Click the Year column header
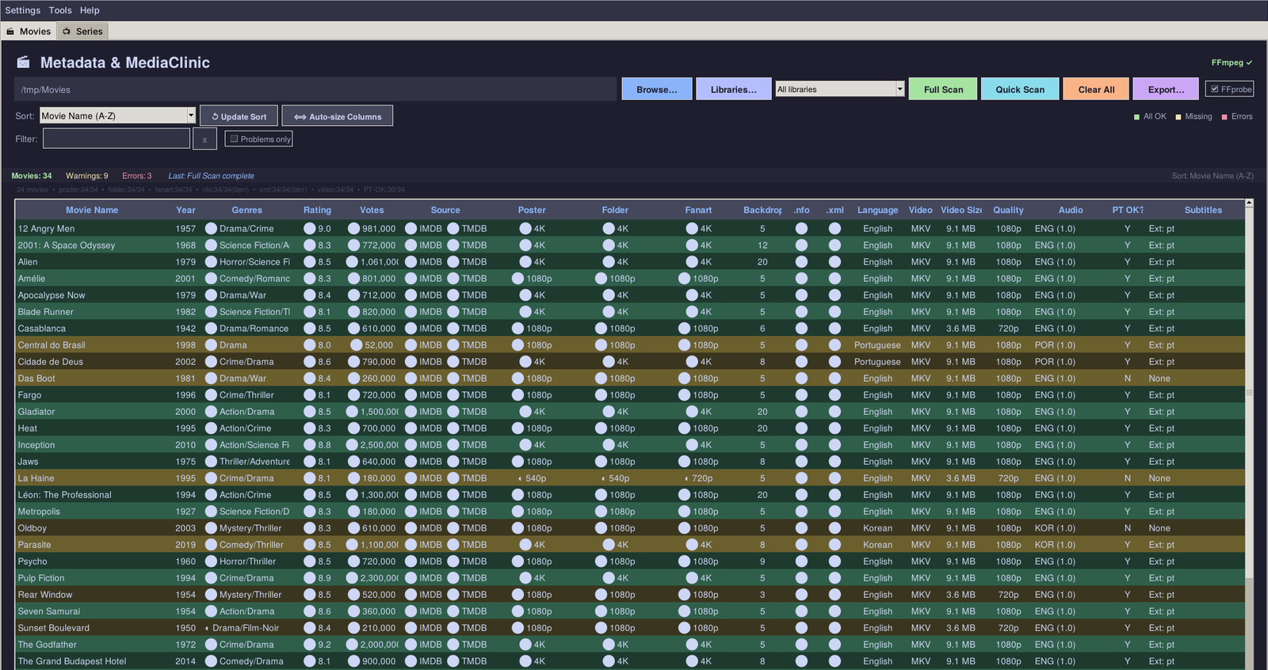1268x670 pixels. coord(185,210)
